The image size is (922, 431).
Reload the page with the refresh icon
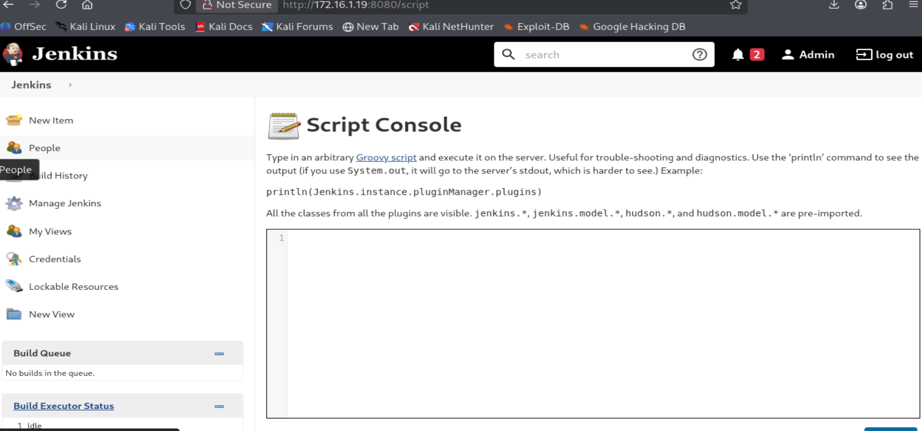(x=61, y=4)
